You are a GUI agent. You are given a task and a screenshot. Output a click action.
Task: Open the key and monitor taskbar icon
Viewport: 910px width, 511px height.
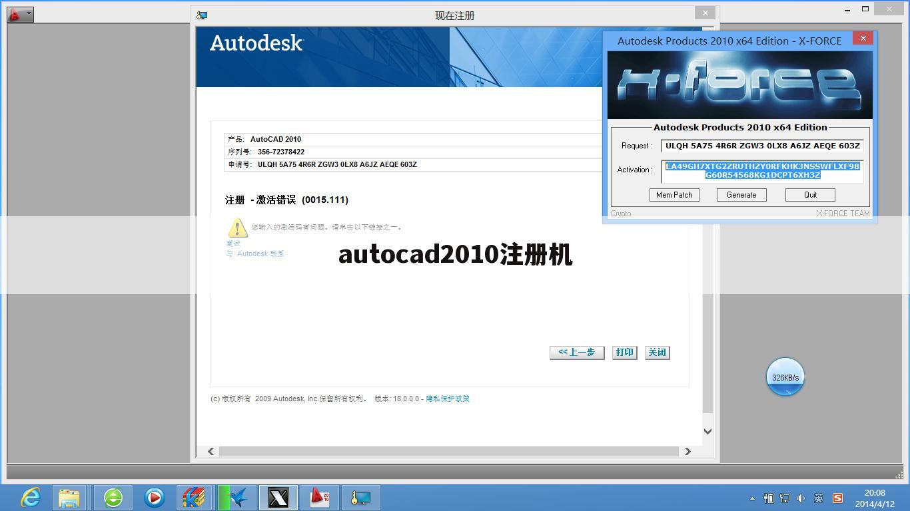click(360, 497)
